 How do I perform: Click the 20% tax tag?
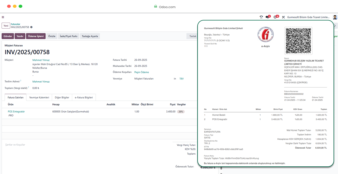click(181, 112)
